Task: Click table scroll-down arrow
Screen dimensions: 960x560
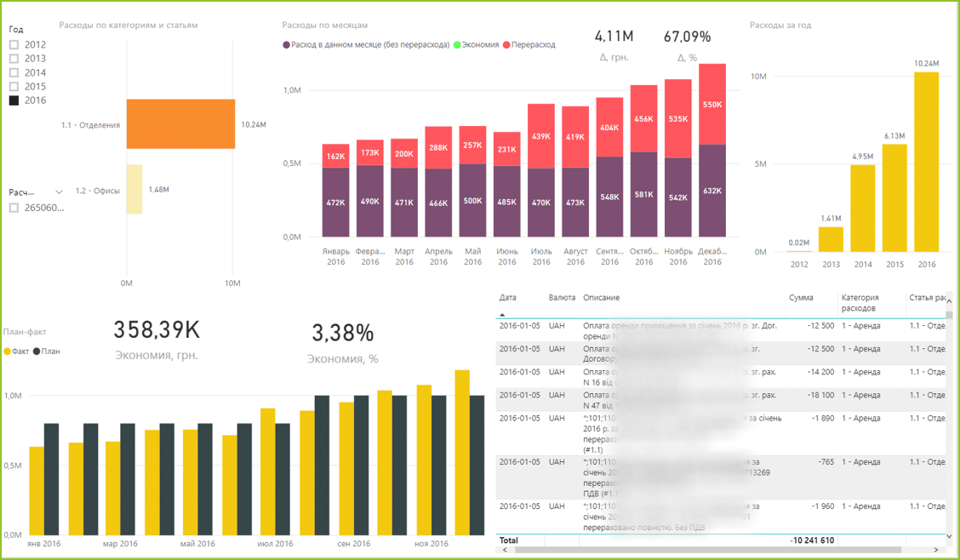Action: click(x=949, y=537)
